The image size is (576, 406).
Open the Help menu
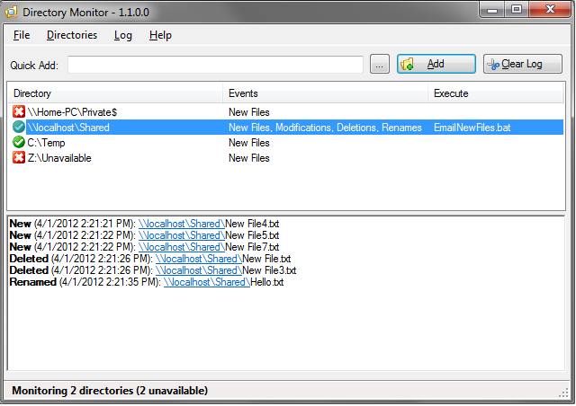coord(160,35)
